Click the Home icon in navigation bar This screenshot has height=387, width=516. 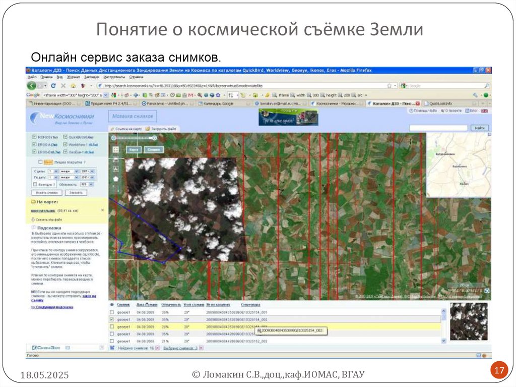point(74,86)
